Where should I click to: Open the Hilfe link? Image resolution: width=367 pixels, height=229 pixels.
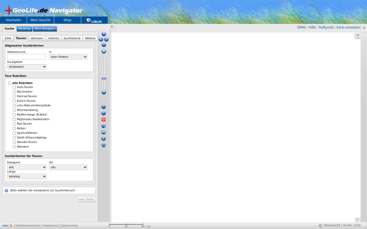tap(312, 27)
